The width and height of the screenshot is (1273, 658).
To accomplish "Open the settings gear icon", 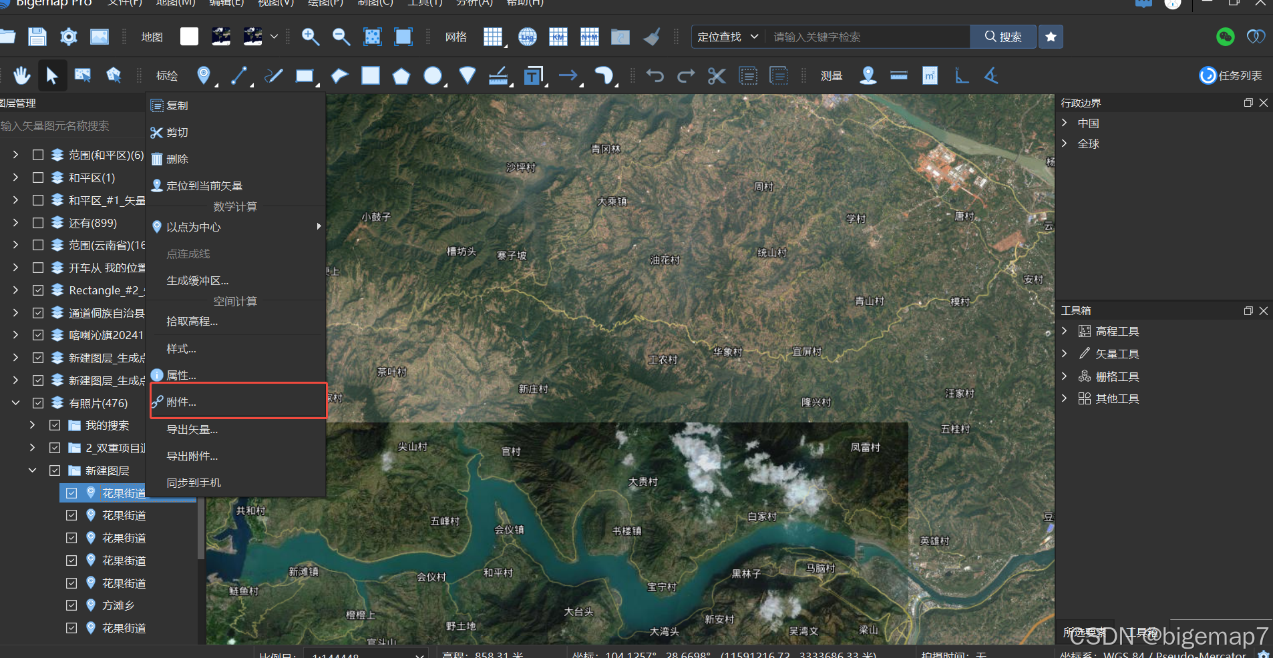I will 68,37.
